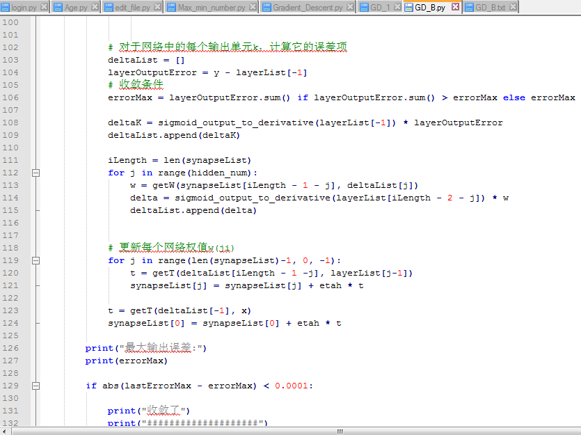Image resolution: width=581 pixels, height=435 pixels.
Task: Close the Gradient_Descent.py tab
Action: pyautogui.click(x=350, y=7)
